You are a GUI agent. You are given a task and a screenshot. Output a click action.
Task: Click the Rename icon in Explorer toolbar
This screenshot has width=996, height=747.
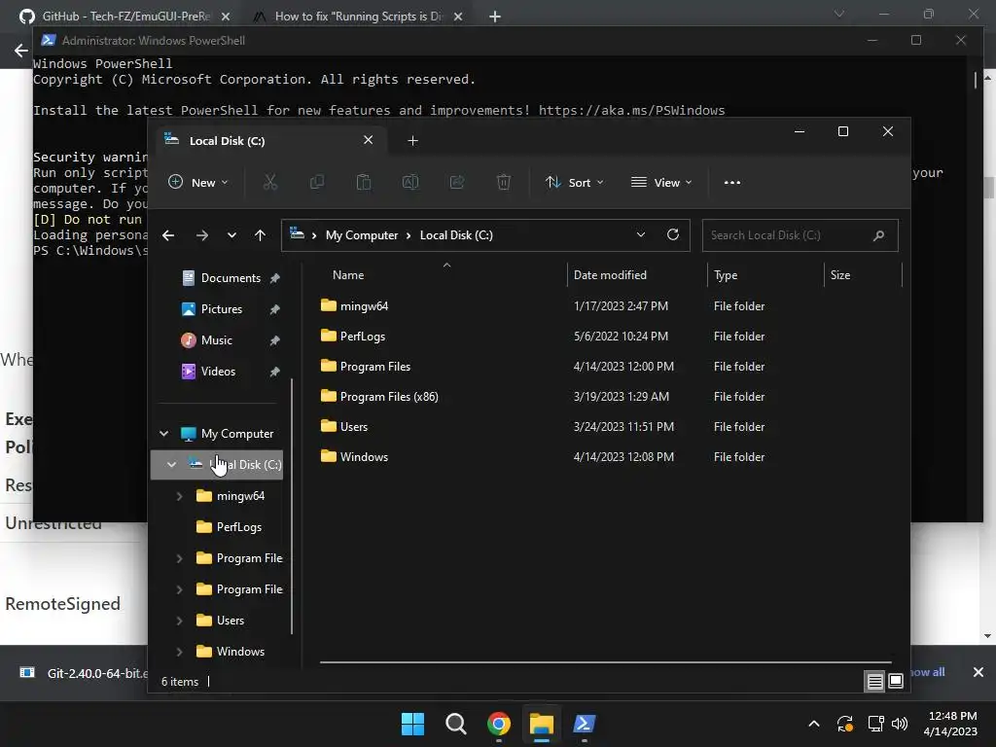tap(410, 182)
